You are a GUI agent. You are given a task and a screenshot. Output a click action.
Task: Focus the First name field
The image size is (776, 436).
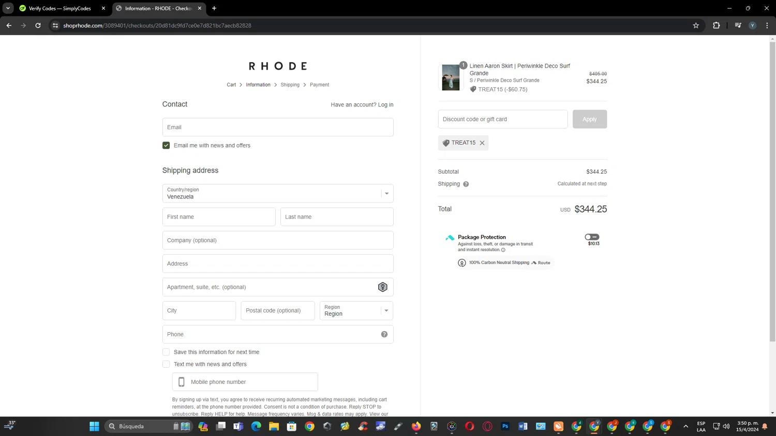tap(219, 217)
